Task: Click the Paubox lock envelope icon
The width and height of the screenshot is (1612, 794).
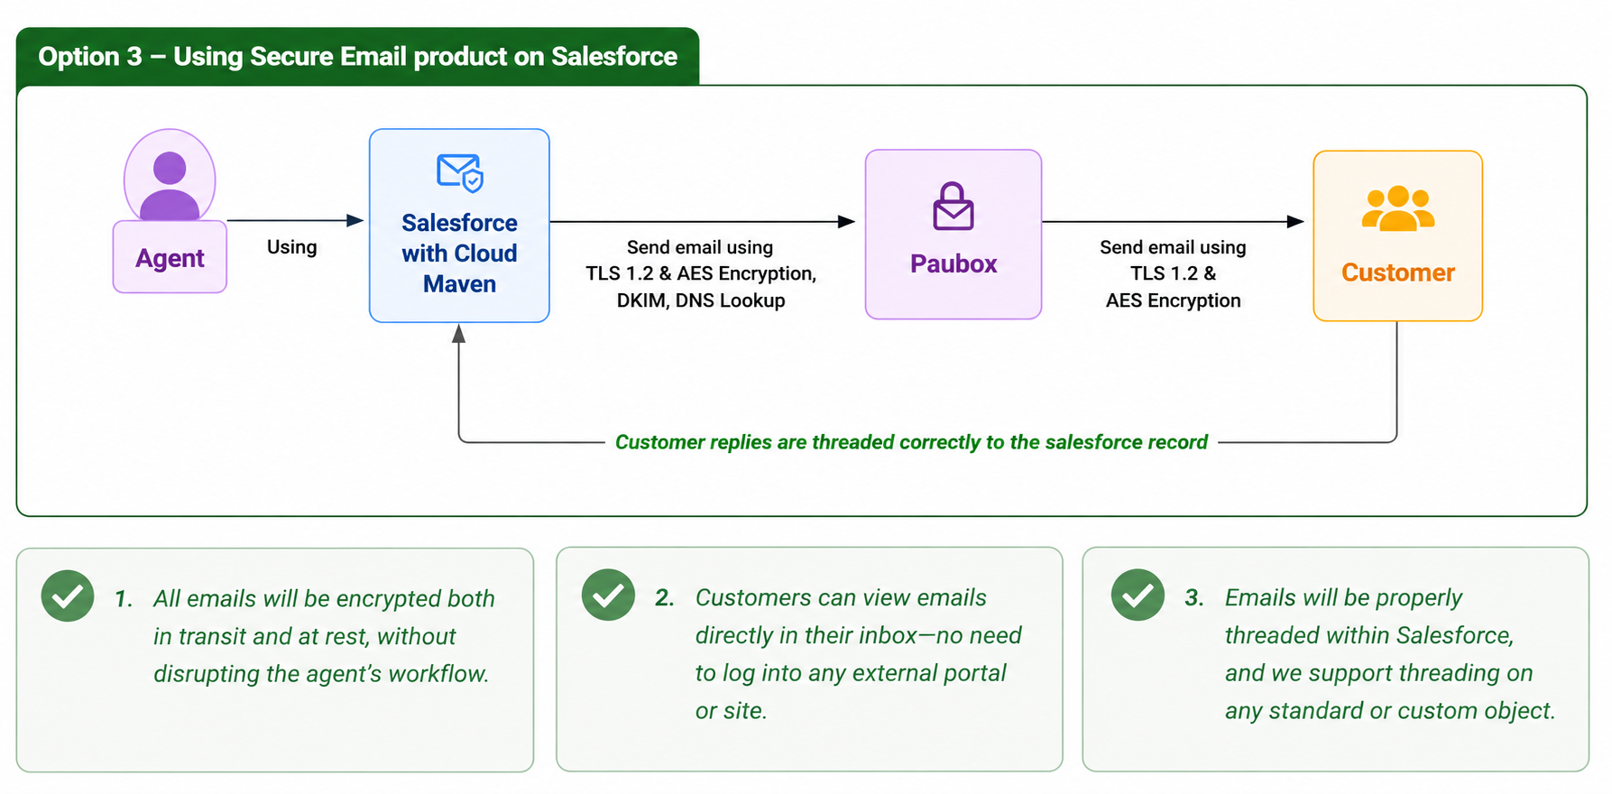Action: click(x=953, y=206)
